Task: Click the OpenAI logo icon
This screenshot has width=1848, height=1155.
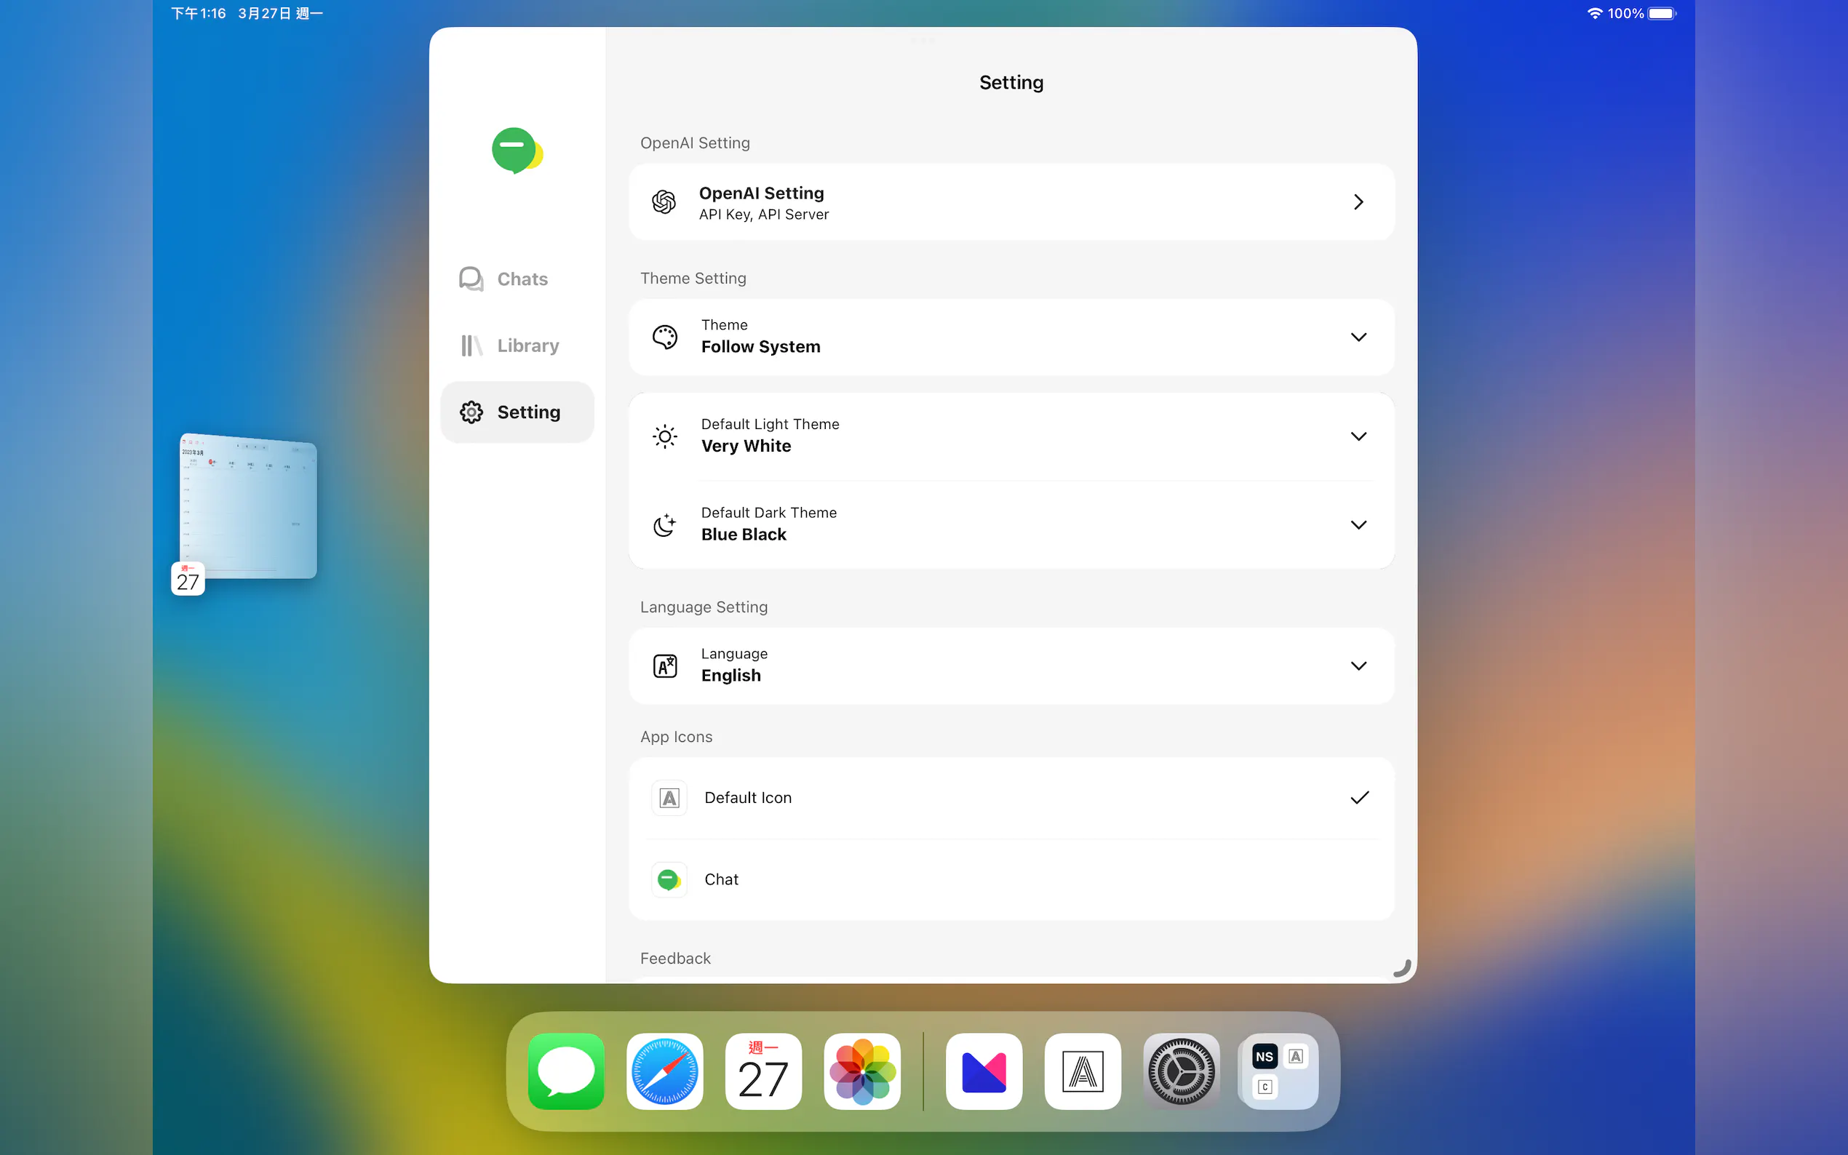Action: coord(664,202)
